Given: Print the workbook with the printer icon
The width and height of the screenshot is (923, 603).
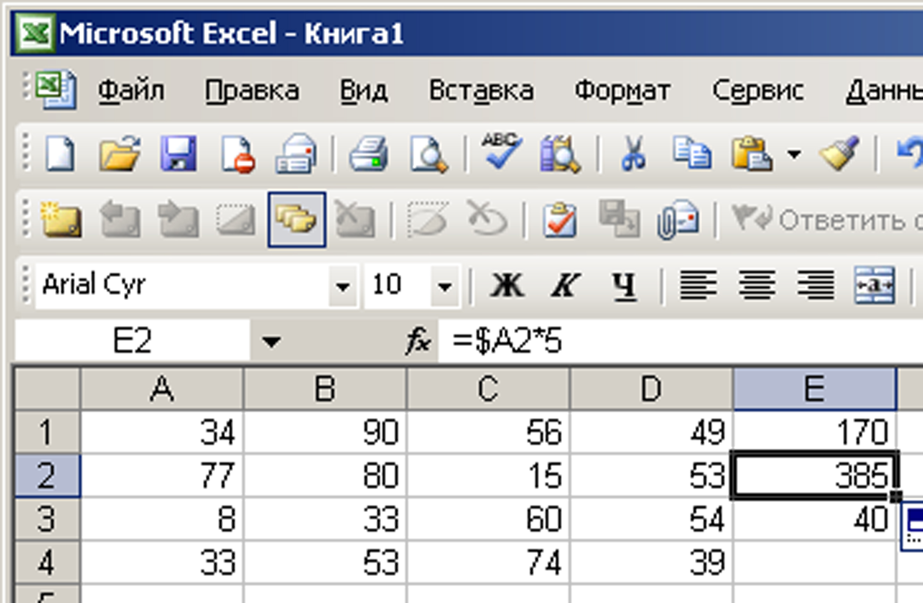Looking at the screenshot, I should (368, 154).
